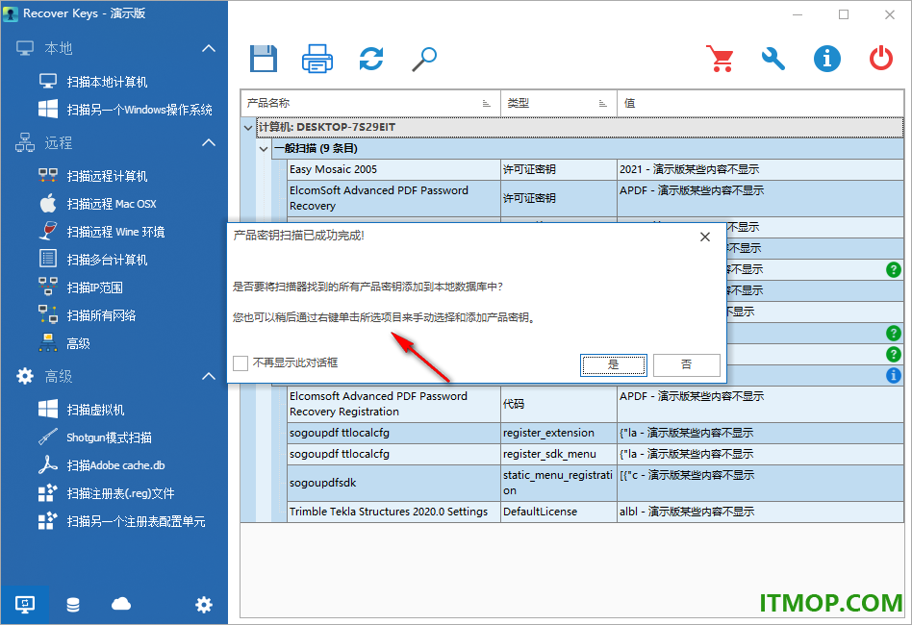912x625 pixels.
Task: Click the Print icon in toolbar
Action: pyautogui.click(x=317, y=59)
